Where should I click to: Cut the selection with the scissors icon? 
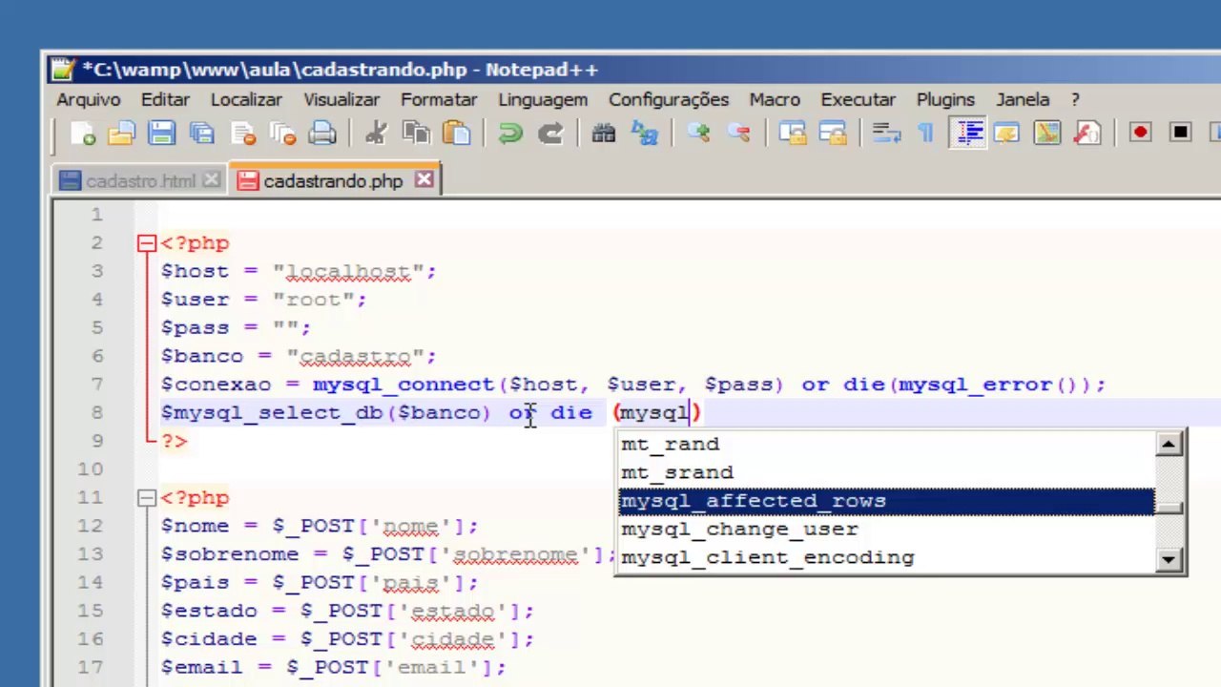point(376,133)
